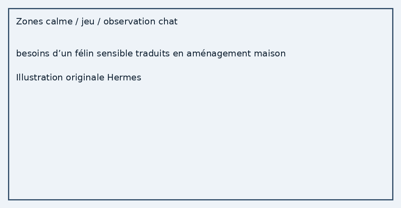
Task: Click the first slash separator in the title
Action: [77, 22]
